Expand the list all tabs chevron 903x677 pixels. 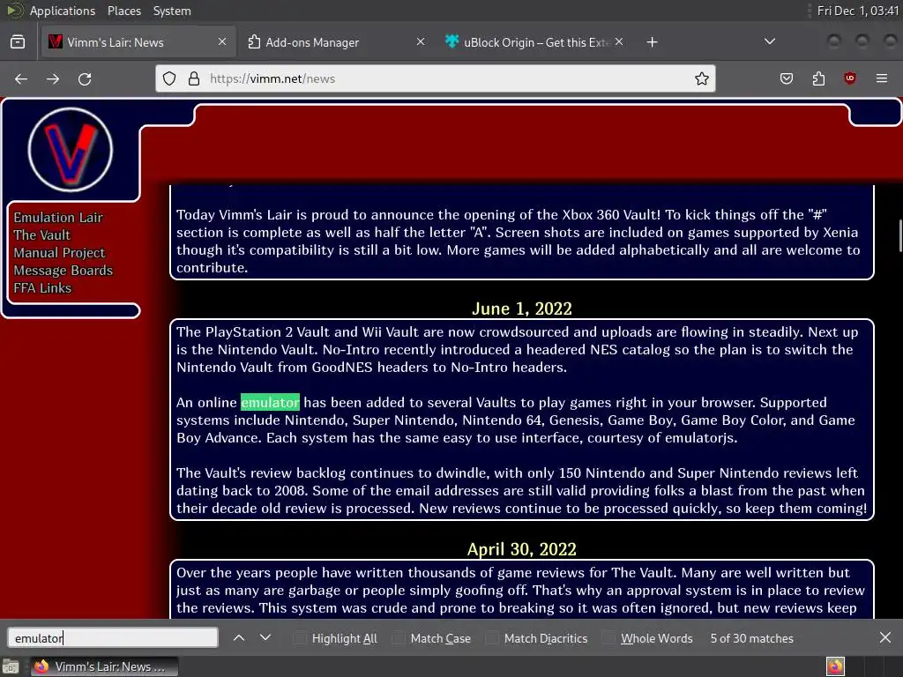pyautogui.click(x=769, y=42)
